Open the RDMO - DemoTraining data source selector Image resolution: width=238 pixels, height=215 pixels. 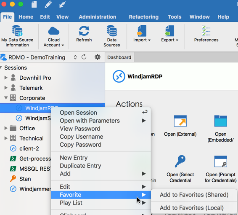39,57
